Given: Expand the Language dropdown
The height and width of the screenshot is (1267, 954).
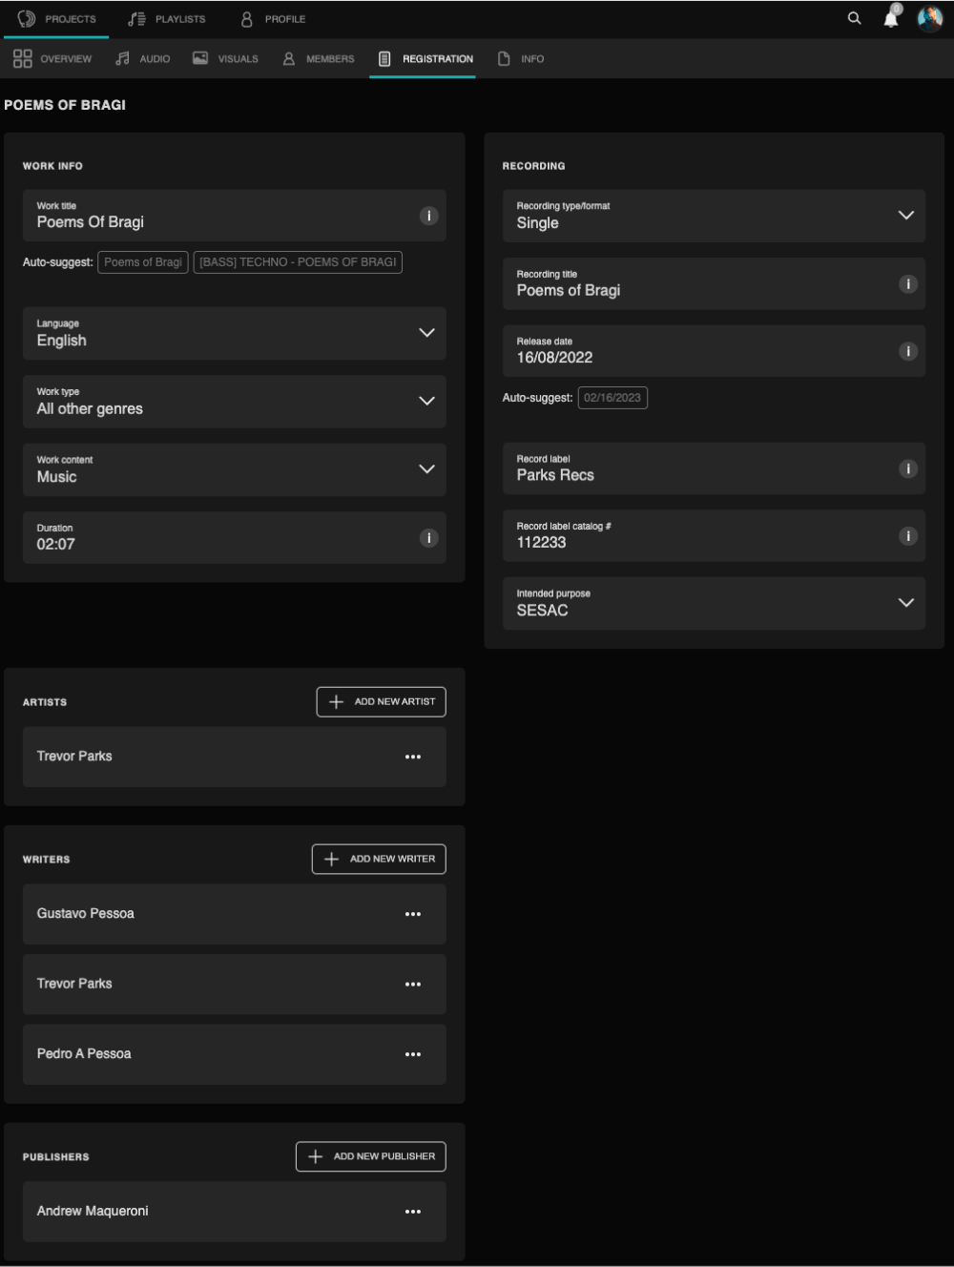Looking at the screenshot, I should click(426, 333).
